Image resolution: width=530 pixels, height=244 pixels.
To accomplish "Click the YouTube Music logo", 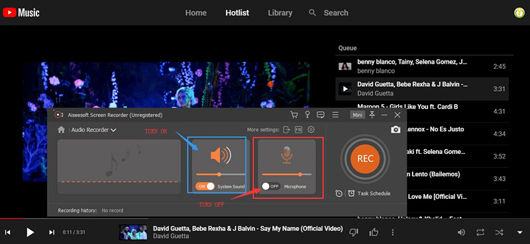I will click(x=21, y=13).
